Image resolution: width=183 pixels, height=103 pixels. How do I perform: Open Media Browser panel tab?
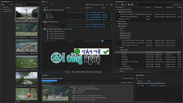6,2
